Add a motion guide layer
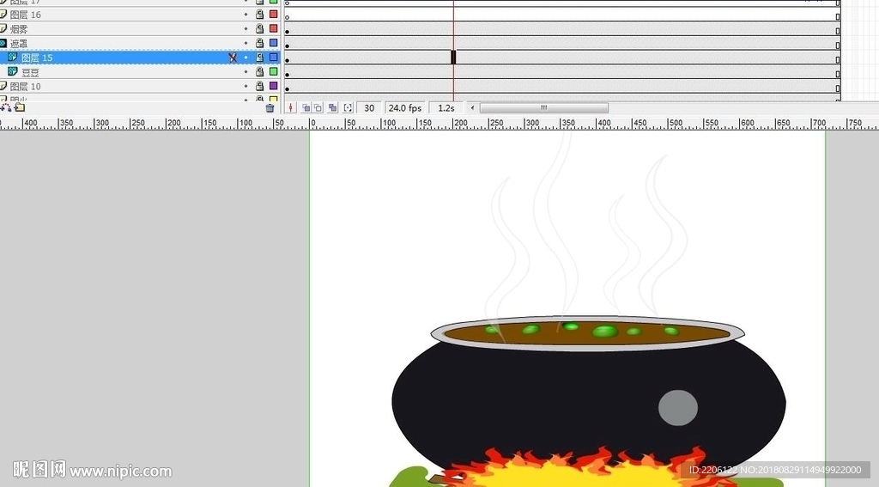879x487 pixels. point(6,107)
